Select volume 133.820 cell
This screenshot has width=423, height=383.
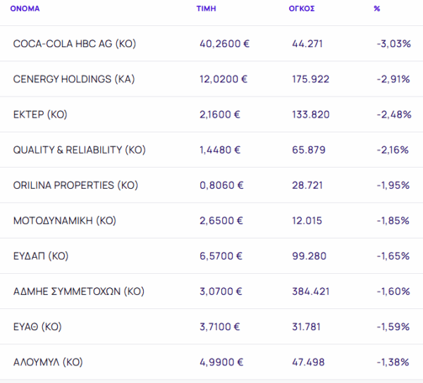coord(311,115)
